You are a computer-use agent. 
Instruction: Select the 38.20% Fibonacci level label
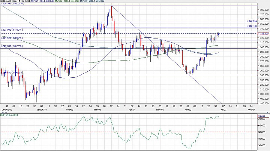point(12,46)
